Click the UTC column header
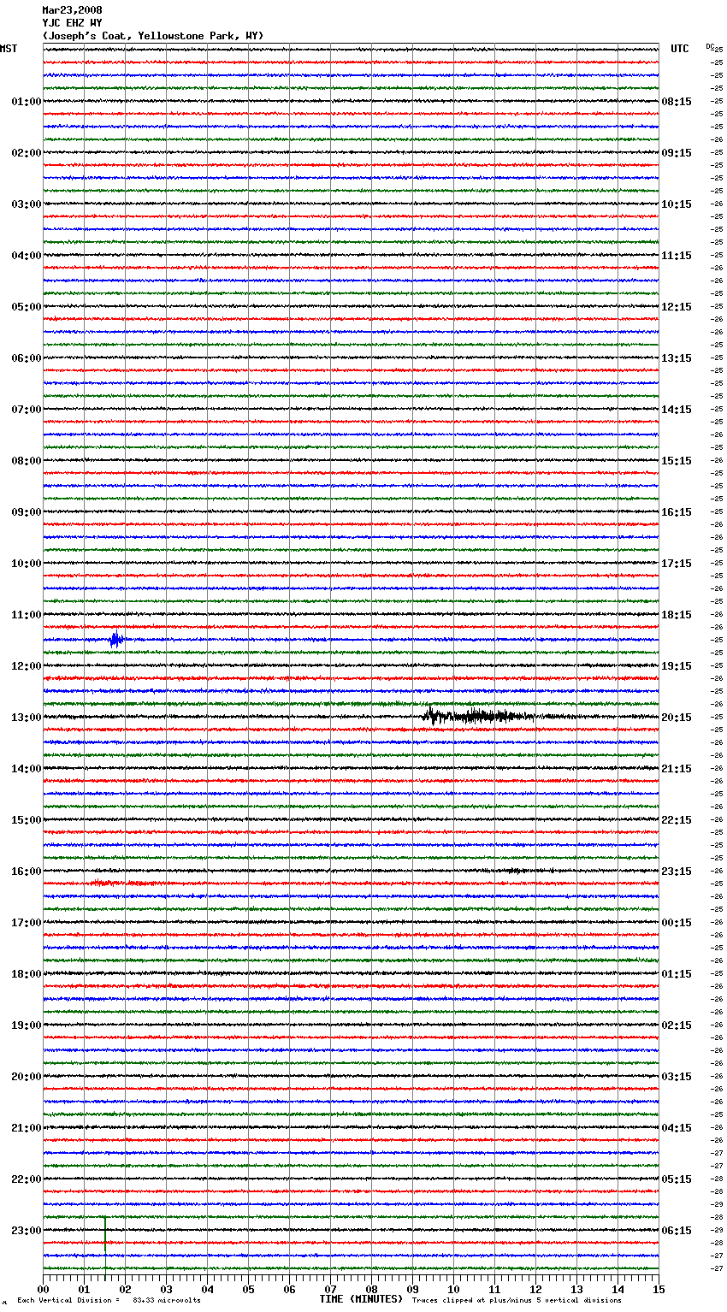 click(680, 49)
